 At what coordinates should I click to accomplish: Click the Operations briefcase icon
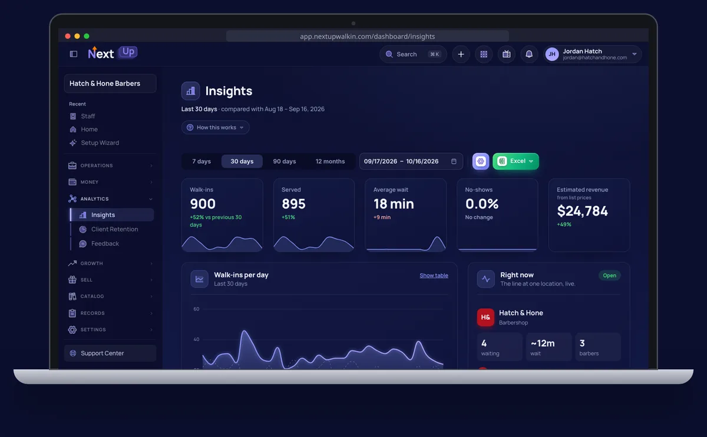coord(72,165)
